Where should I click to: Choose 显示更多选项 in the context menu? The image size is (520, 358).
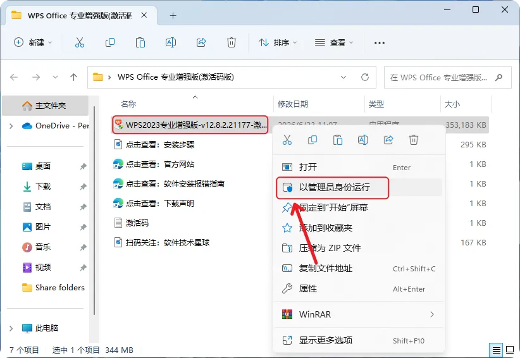[x=359, y=340]
